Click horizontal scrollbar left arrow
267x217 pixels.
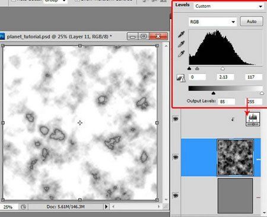(x=113, y=206)
